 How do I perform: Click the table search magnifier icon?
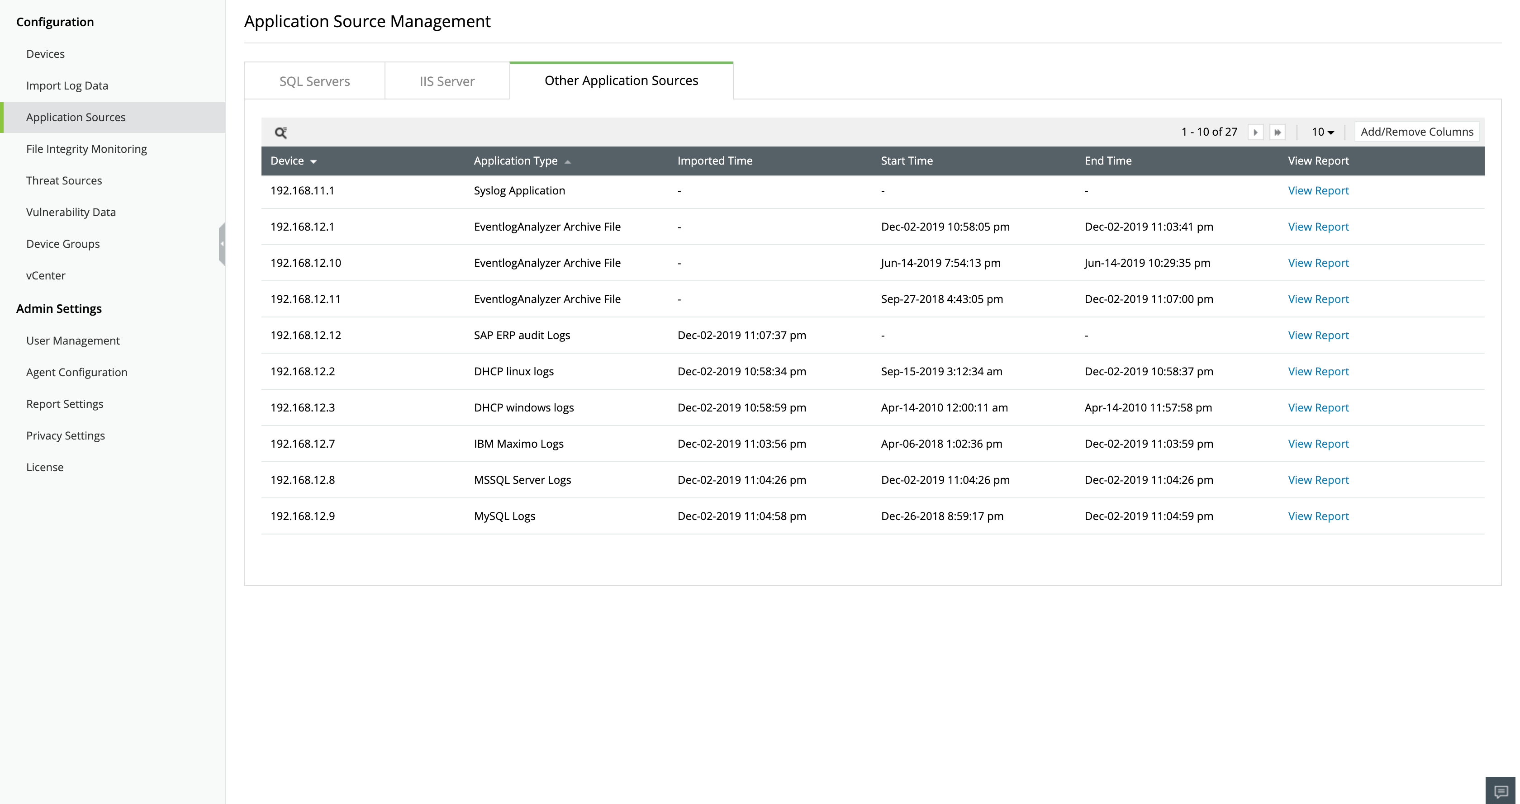click(x=281, y=133)
